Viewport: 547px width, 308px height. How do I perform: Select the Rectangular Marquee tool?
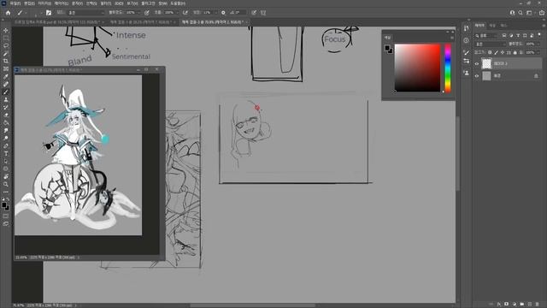point(6,38)
